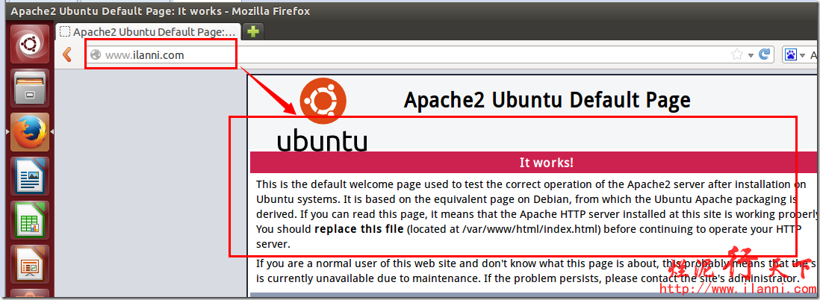The height and width of the screenshot is (300, 820).
Task: Click the Baidu paw search engine icon
Action: 790,54
